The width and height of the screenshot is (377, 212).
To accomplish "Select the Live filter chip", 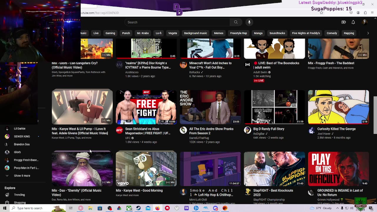I will click(x=96, y=33).
